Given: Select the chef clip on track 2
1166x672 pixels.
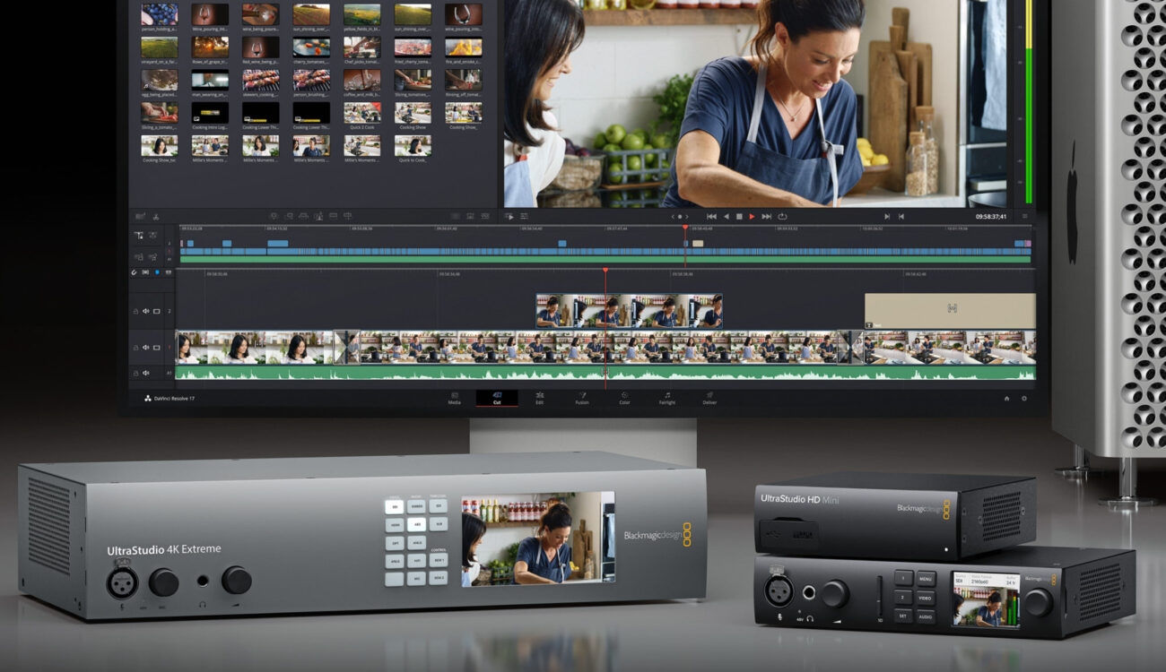Looking at the screenshot, I should (x=629, y=311).
